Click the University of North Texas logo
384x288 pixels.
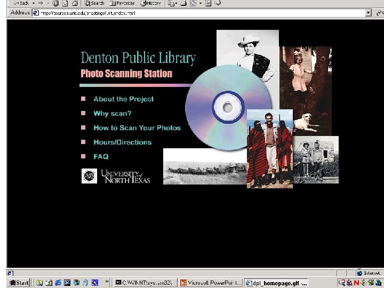[125, 177]
